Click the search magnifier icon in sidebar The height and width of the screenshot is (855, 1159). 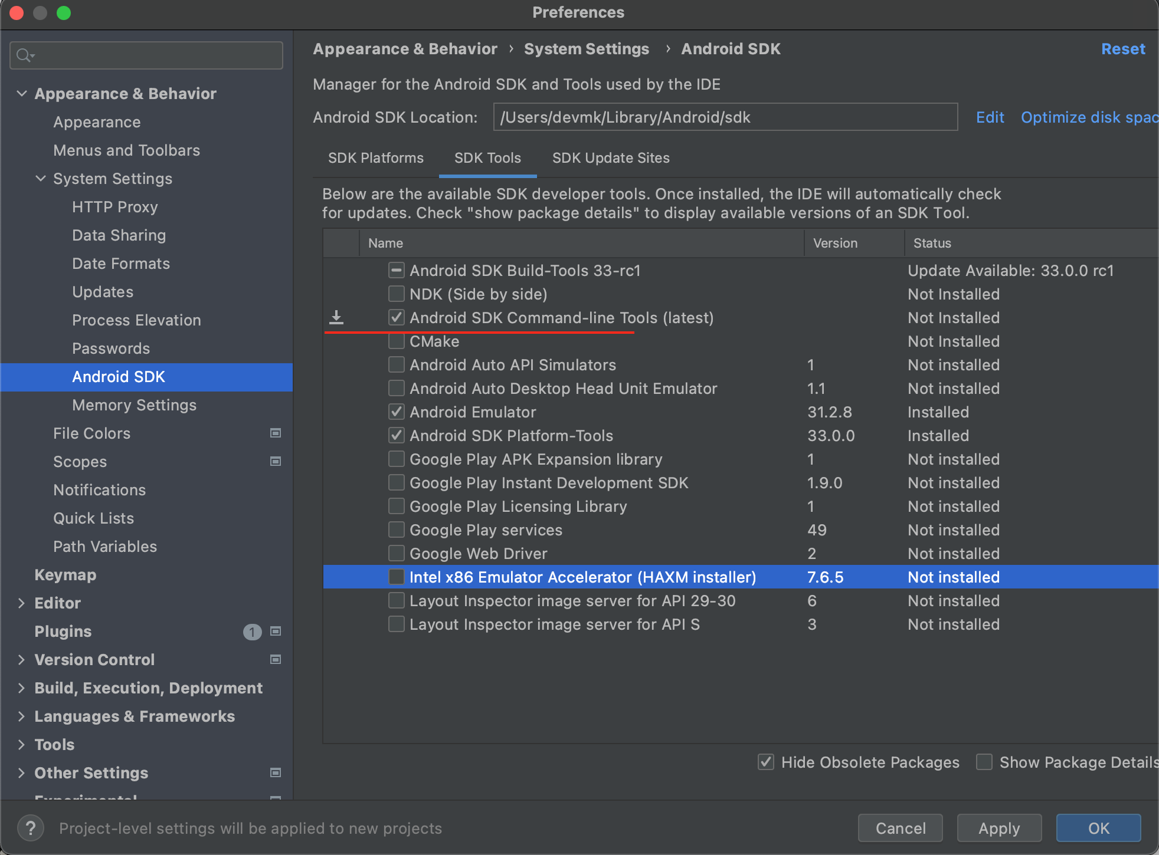pos(24,55)
